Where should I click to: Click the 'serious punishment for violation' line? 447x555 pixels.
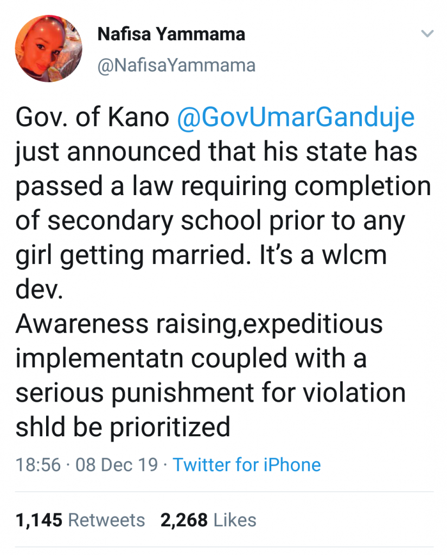(210, 393)
